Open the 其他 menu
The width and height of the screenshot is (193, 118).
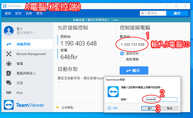pyautogui.click(x=18, y=13)
